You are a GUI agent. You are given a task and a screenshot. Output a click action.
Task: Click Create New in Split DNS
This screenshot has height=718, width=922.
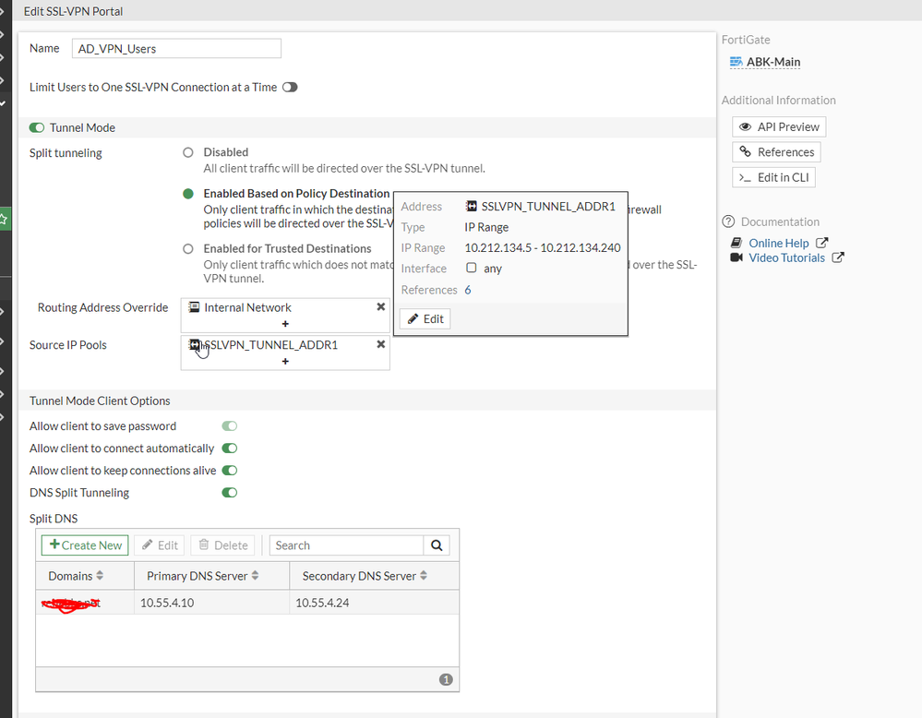(x=85, y=545)
